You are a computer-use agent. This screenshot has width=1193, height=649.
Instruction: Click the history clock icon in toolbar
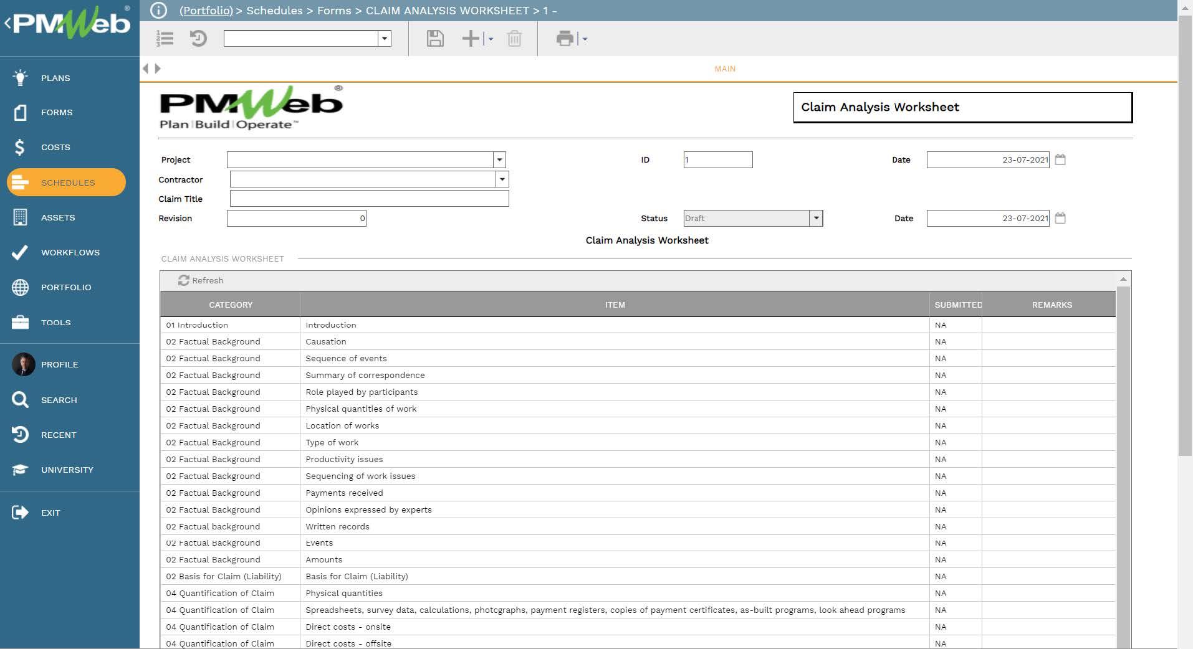(198, 39)
